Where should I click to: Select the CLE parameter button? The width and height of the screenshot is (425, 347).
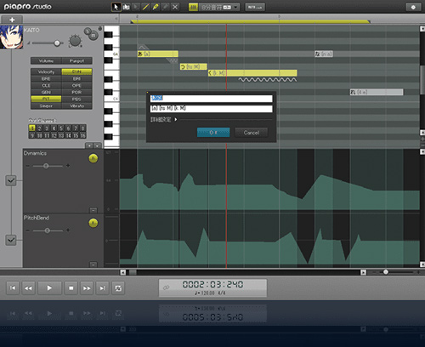[x=46, y=85]
